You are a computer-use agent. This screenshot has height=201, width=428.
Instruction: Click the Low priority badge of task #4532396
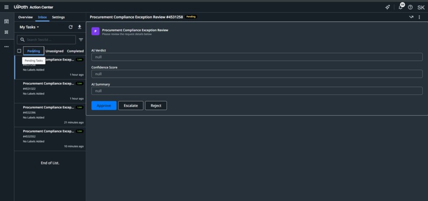click(x=80, y=107)
